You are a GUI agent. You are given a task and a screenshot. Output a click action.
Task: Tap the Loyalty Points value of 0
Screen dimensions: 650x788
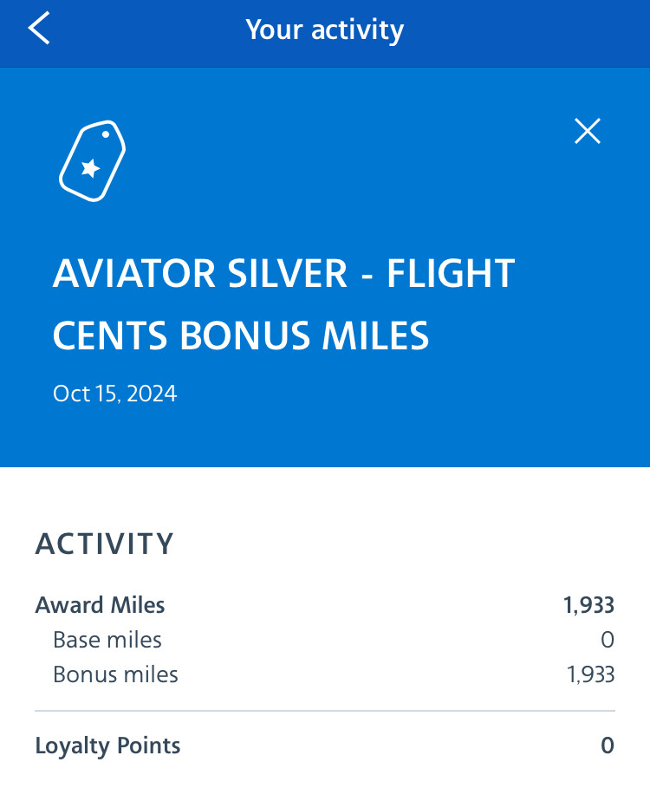click(x=608, y=746)
